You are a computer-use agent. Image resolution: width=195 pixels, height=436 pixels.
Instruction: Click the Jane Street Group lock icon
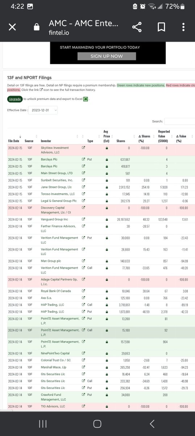[x=107, y=187]
